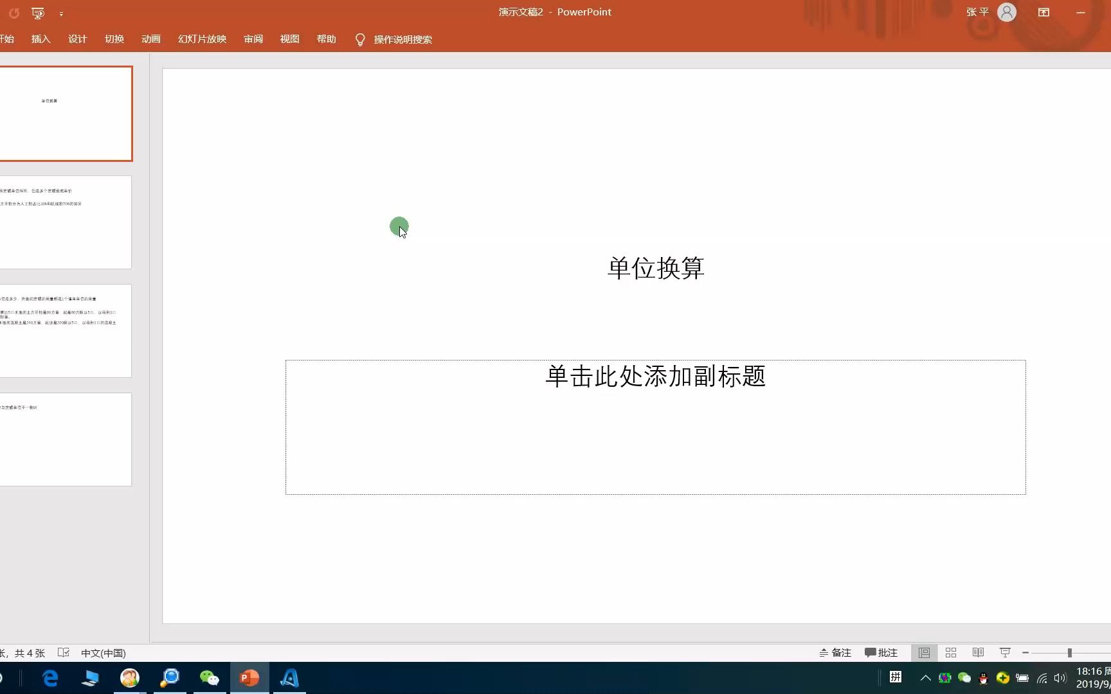Click the zoom out minus button

(x=1025, y=653)
